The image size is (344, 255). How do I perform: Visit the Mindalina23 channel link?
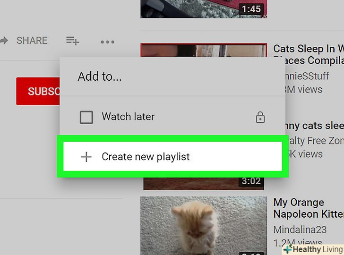[300, 229]
